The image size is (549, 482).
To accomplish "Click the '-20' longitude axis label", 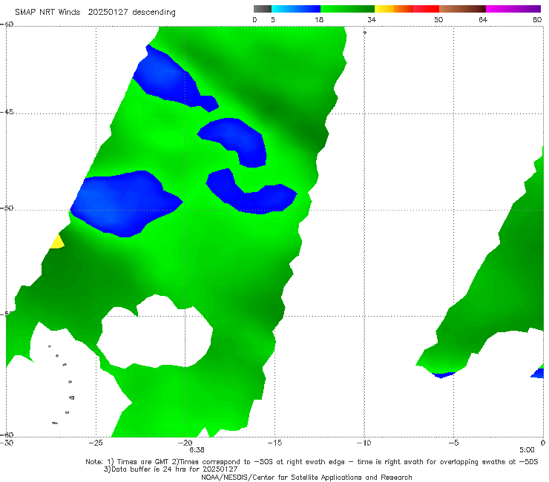I will (x=185, y=443).
